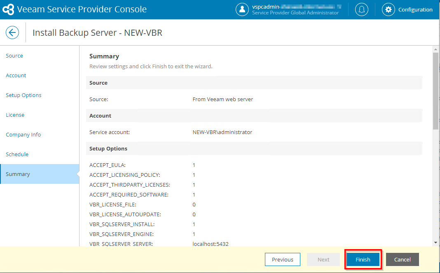Click the VBR_SQLSERVER_ENGINE label
This screenshot has width=440, height=273.
122,234
